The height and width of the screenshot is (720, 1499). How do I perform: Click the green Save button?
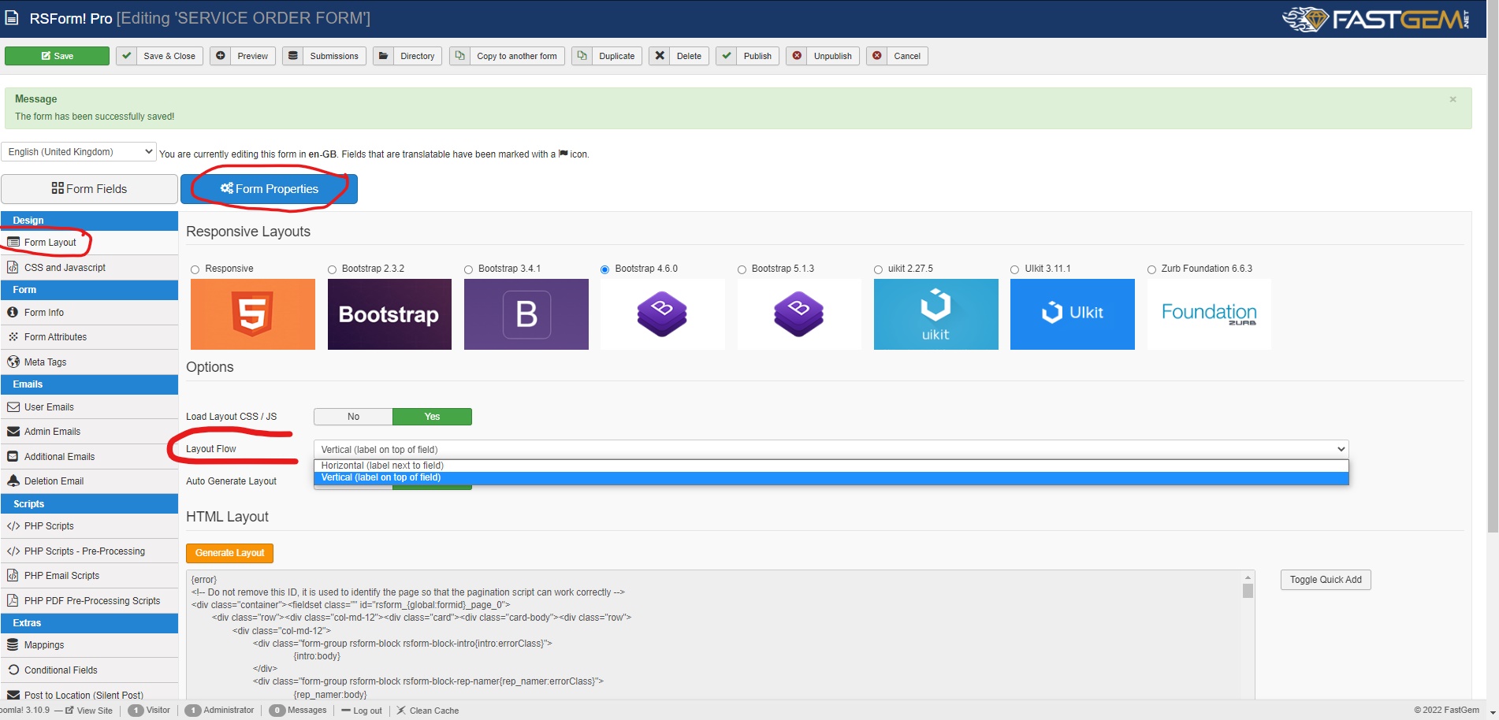pyautogui.click(x=57, y=56)
